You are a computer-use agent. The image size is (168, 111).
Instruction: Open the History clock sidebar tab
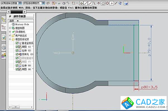4,47
